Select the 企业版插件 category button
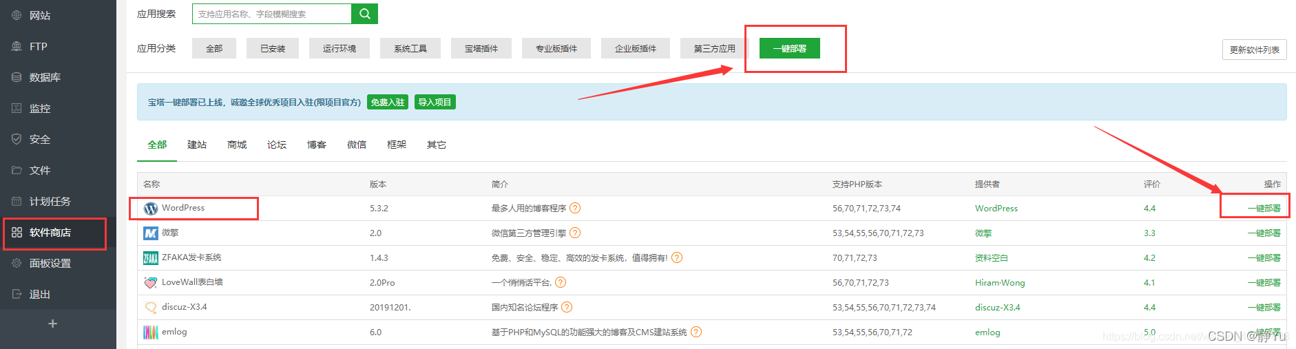Screen dimensions: 1296x349 click(636, 48)
